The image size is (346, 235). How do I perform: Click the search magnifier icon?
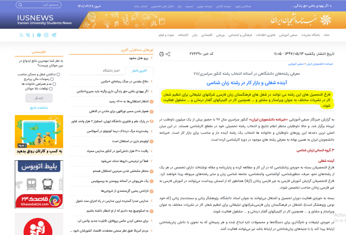21,5
